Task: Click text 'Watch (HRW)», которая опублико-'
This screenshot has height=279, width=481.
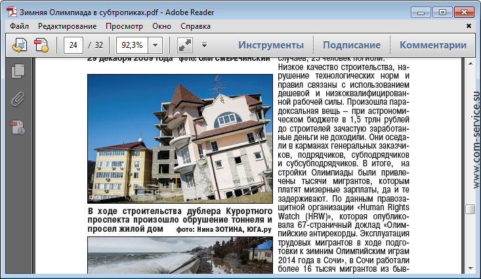Action: coord(344,216)
